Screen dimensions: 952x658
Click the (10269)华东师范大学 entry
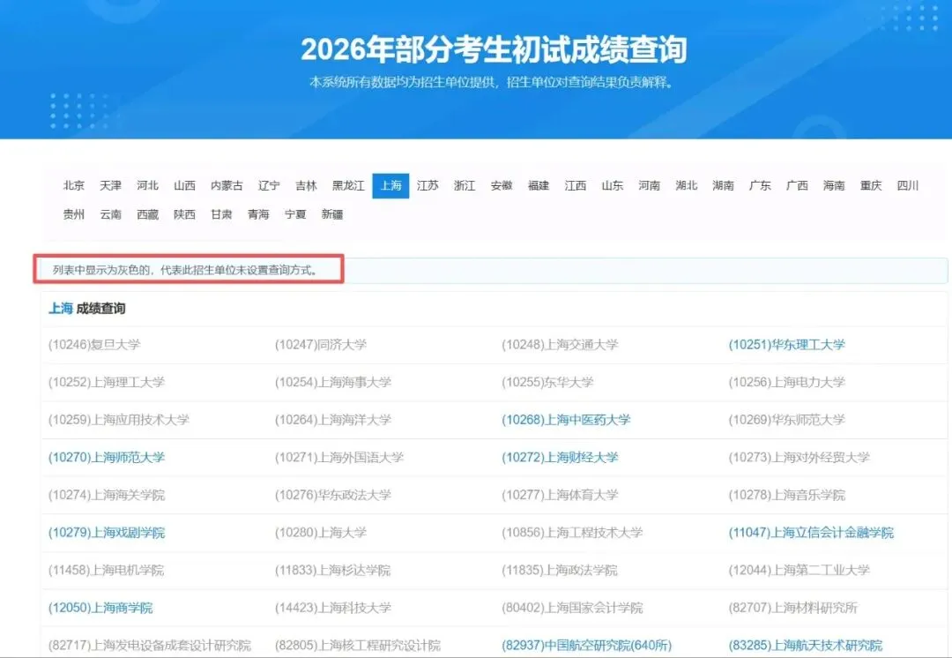787,420
